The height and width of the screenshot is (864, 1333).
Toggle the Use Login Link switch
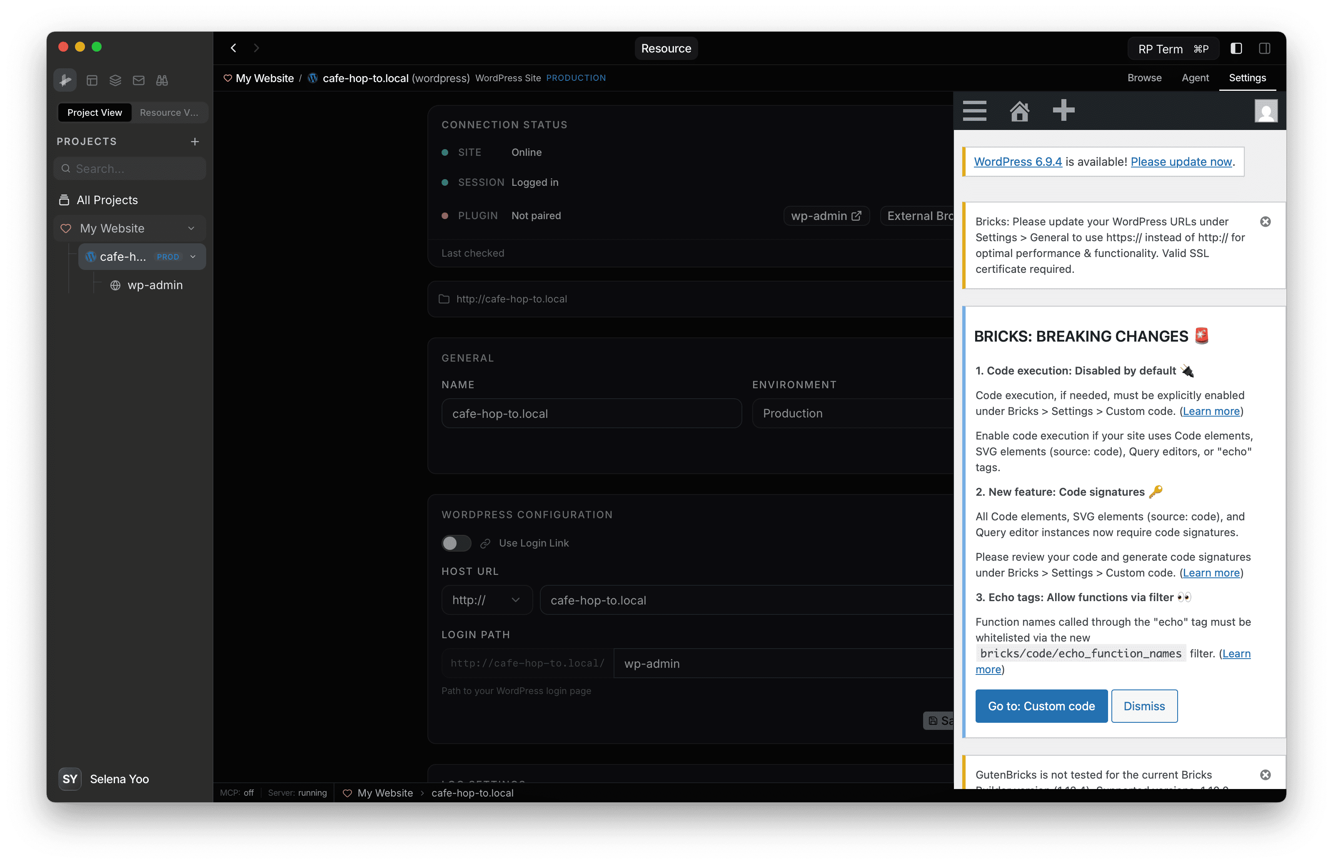[x=456, y=543]
